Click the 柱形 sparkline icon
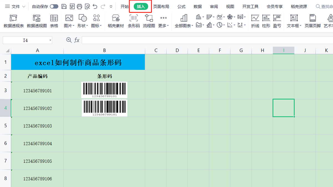Viewport: 333px width, 187px height. point(266,21)
